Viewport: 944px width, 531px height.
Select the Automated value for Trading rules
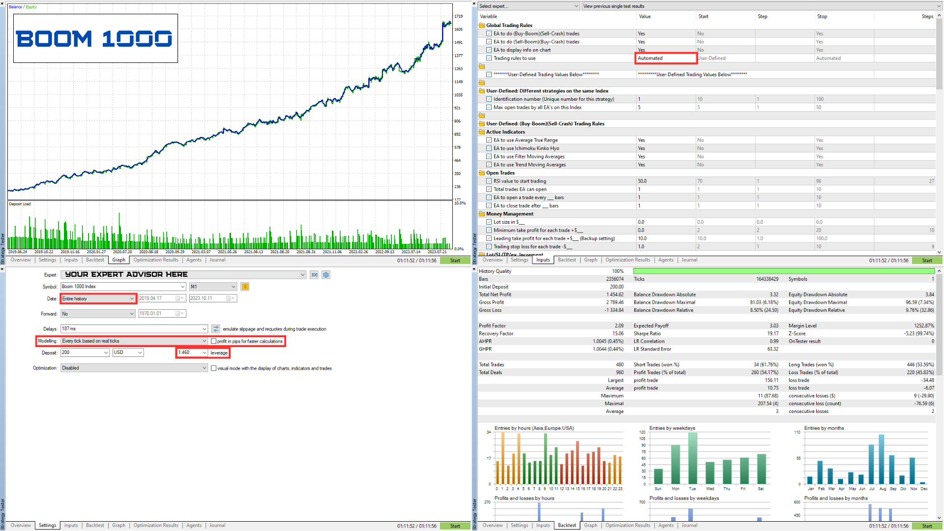666,58
